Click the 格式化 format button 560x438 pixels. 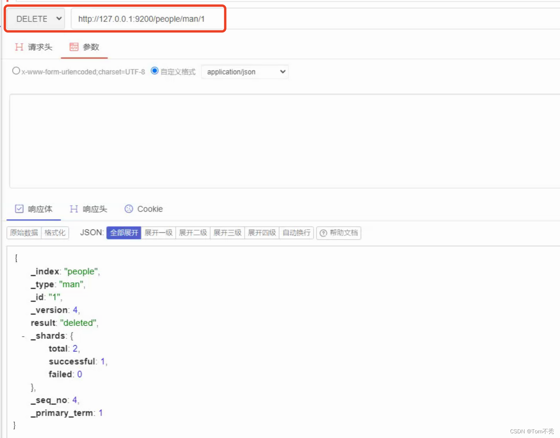(x=55, y=233)
